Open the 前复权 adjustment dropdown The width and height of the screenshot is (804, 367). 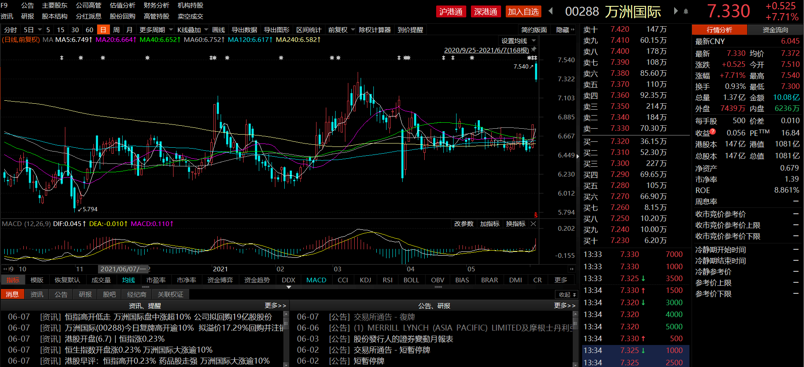(x=353, y=30)
